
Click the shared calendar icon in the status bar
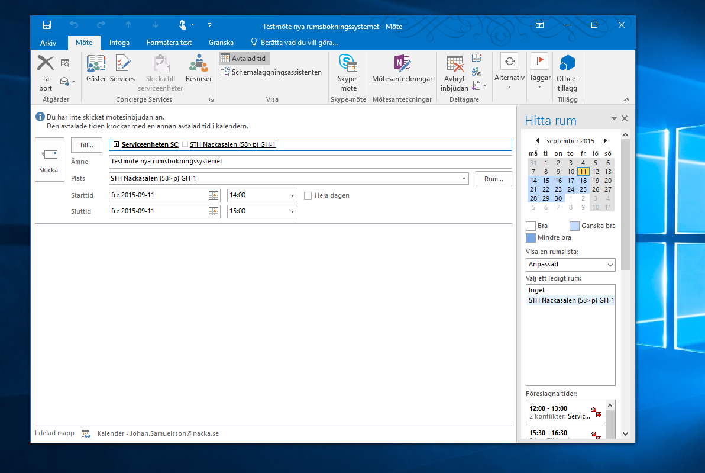86,434
